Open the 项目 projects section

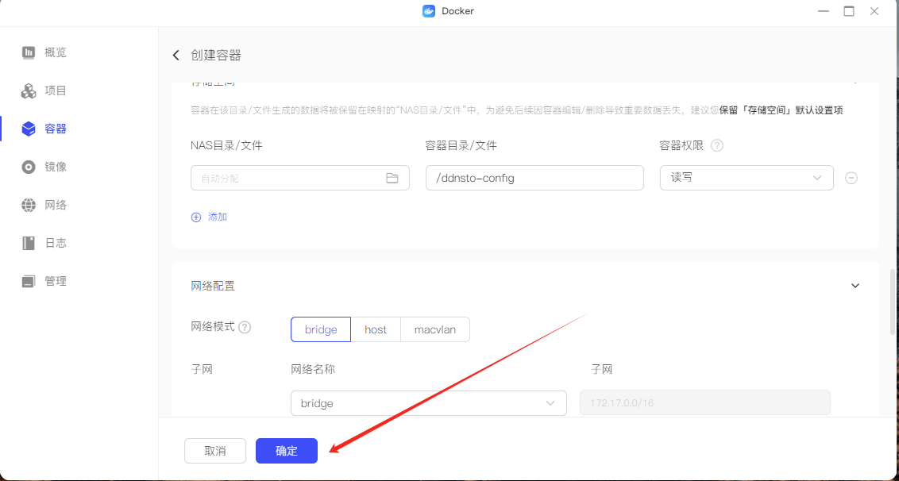pyautogui.click(x=55, y=90)
